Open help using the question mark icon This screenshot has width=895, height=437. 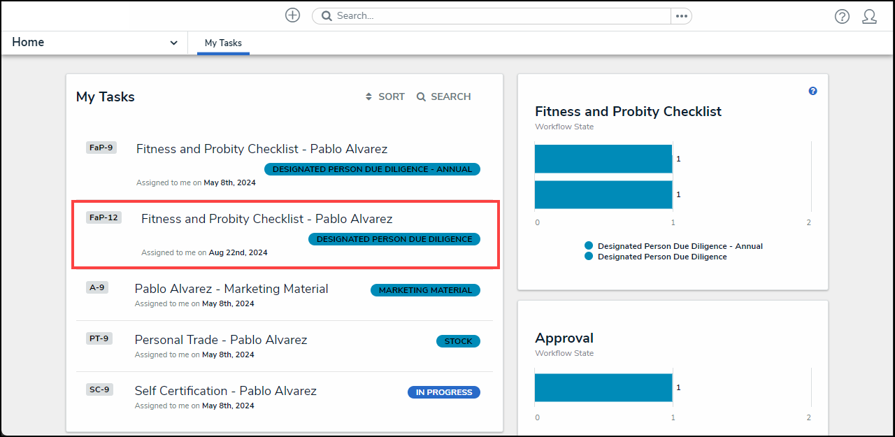tap(842, 16)
